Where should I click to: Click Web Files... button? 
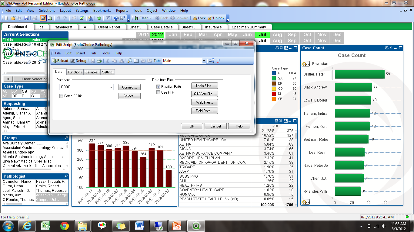[x=205, y=102]
